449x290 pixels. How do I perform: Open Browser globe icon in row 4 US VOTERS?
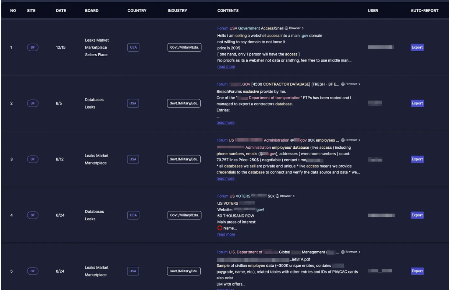[285, 196]
